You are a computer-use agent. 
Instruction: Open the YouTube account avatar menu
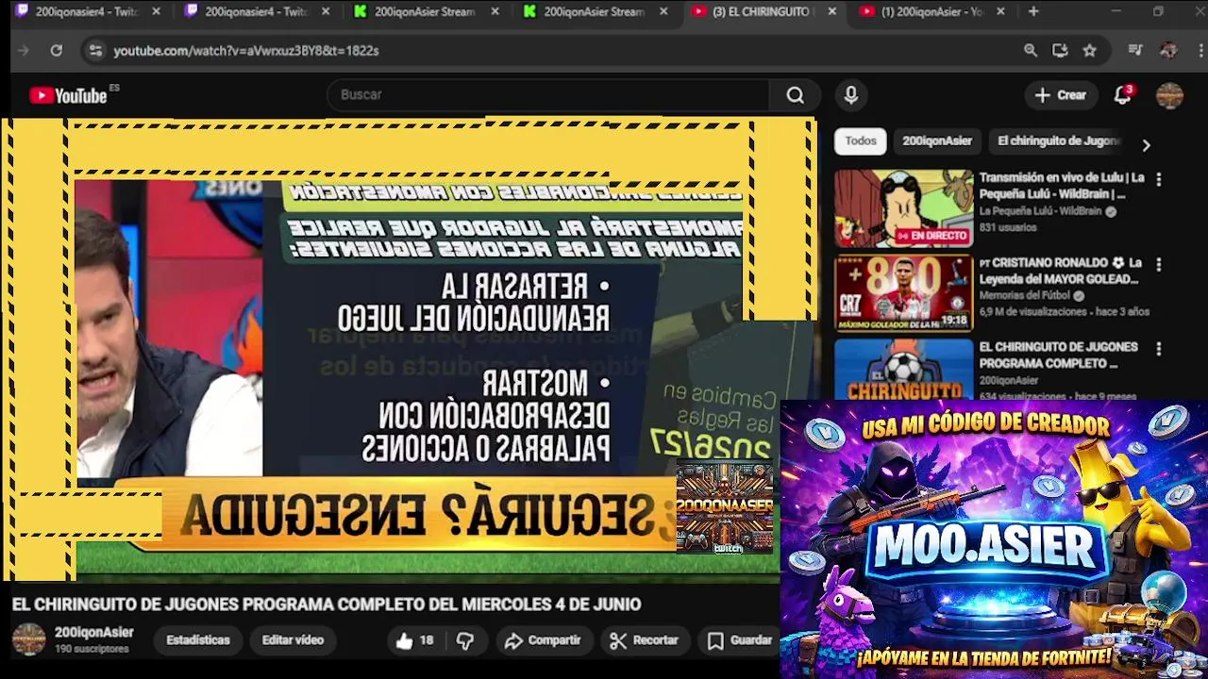coord(1170,95)
